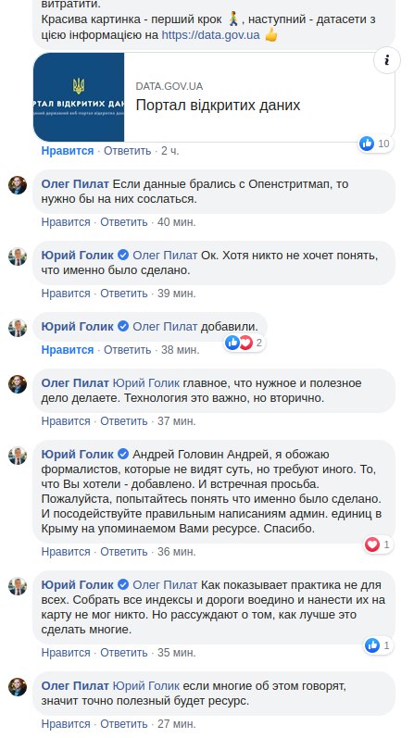Toggle Нравится on the 'добавили' comment
414x738 pixels.
68,350
